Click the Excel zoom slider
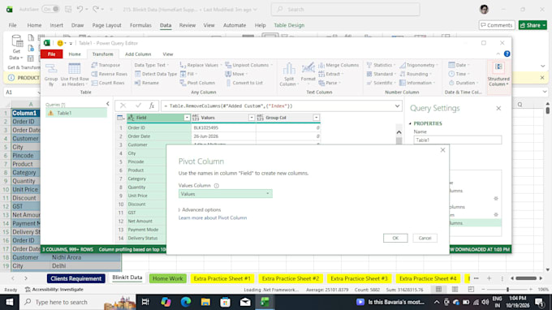Image resolution: width=552 pixels, height=310 pixels. click(507, 289)
